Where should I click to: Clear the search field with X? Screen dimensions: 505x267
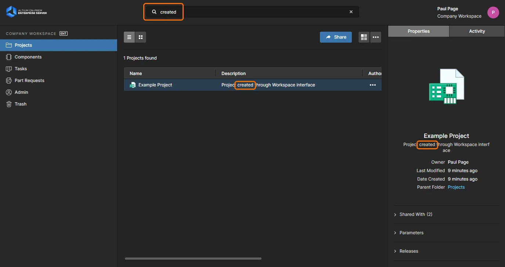pos(351,12)
